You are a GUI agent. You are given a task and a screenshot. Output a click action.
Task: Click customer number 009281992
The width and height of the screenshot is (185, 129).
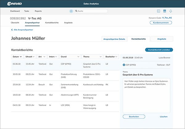click(x=18, y=18)
